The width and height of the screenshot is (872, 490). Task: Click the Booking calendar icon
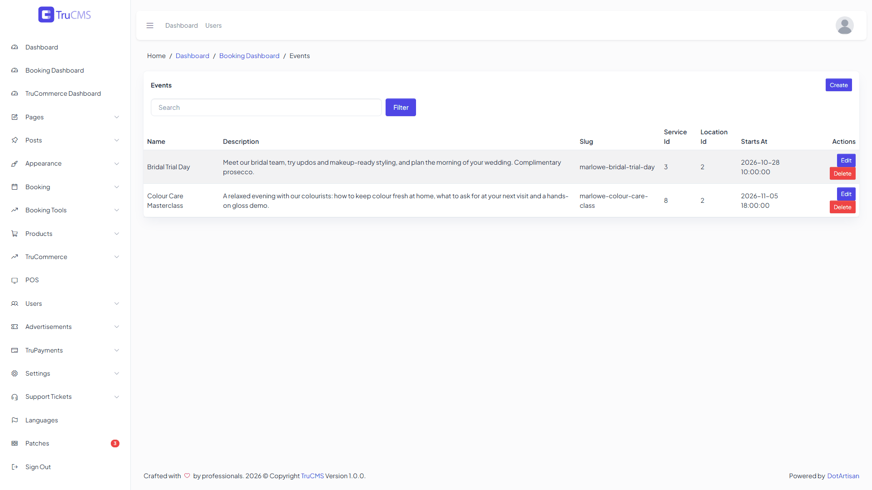[x=15, y=187]
